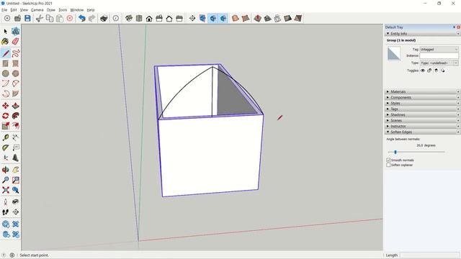Click the Undo arrow in toolbar

tap(81, 18)
